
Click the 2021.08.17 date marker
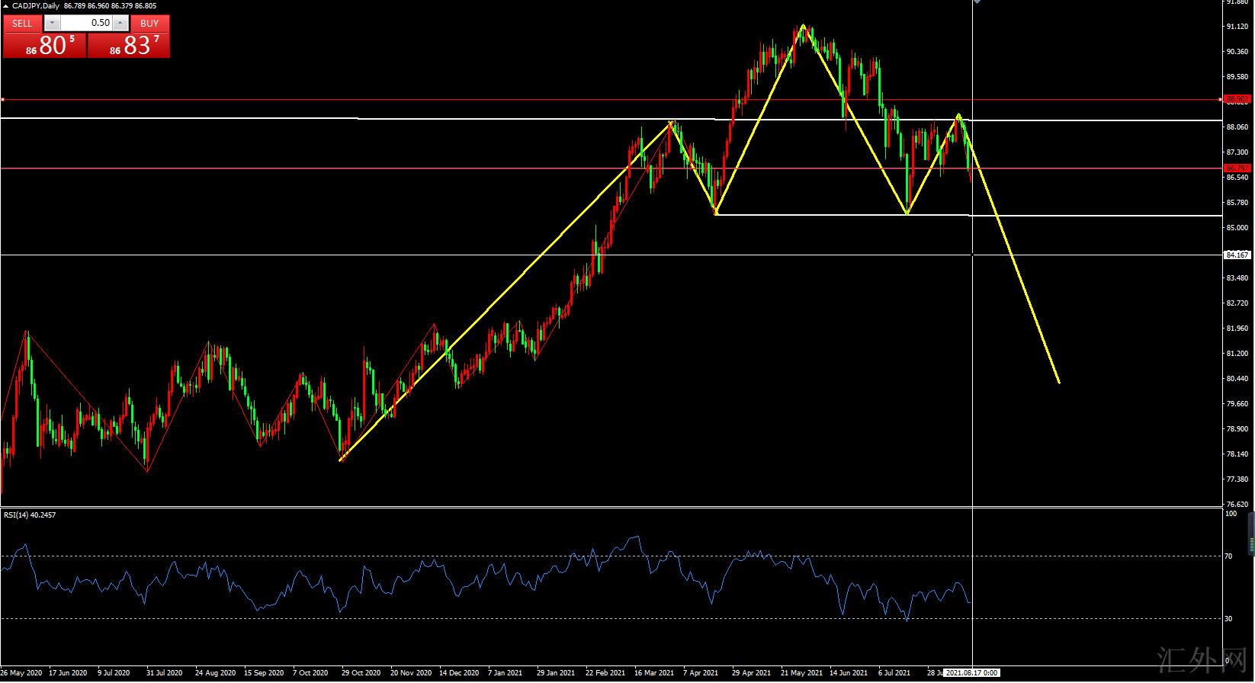coord(971,673)
